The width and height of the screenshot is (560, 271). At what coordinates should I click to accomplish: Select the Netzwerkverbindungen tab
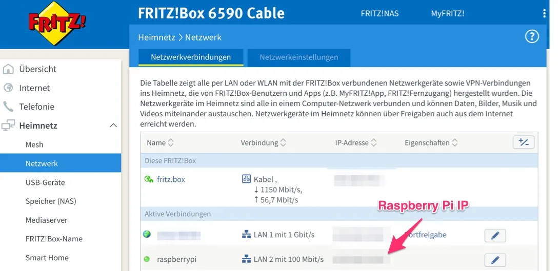[190, 57]
